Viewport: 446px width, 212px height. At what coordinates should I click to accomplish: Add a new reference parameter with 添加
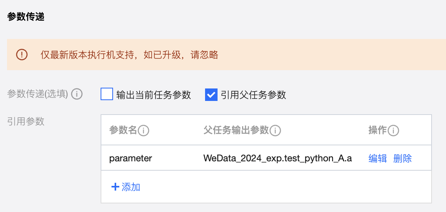[131, 187]
